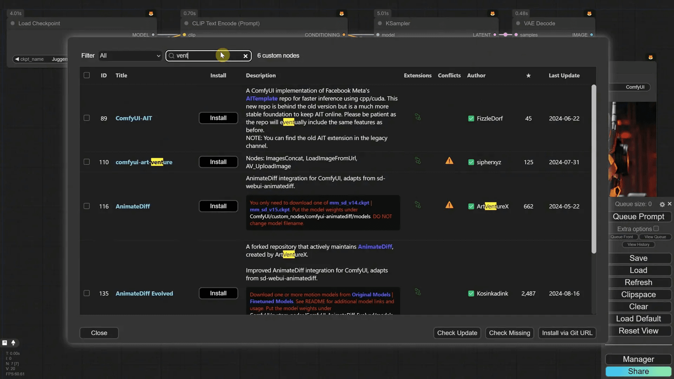Clear the search with the X icon
Image resolution: width=674 pixels, height=379 pixels.
[245, 56]
